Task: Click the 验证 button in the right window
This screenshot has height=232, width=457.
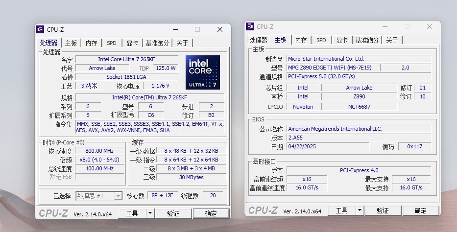Action: click(x=383, y=210)
